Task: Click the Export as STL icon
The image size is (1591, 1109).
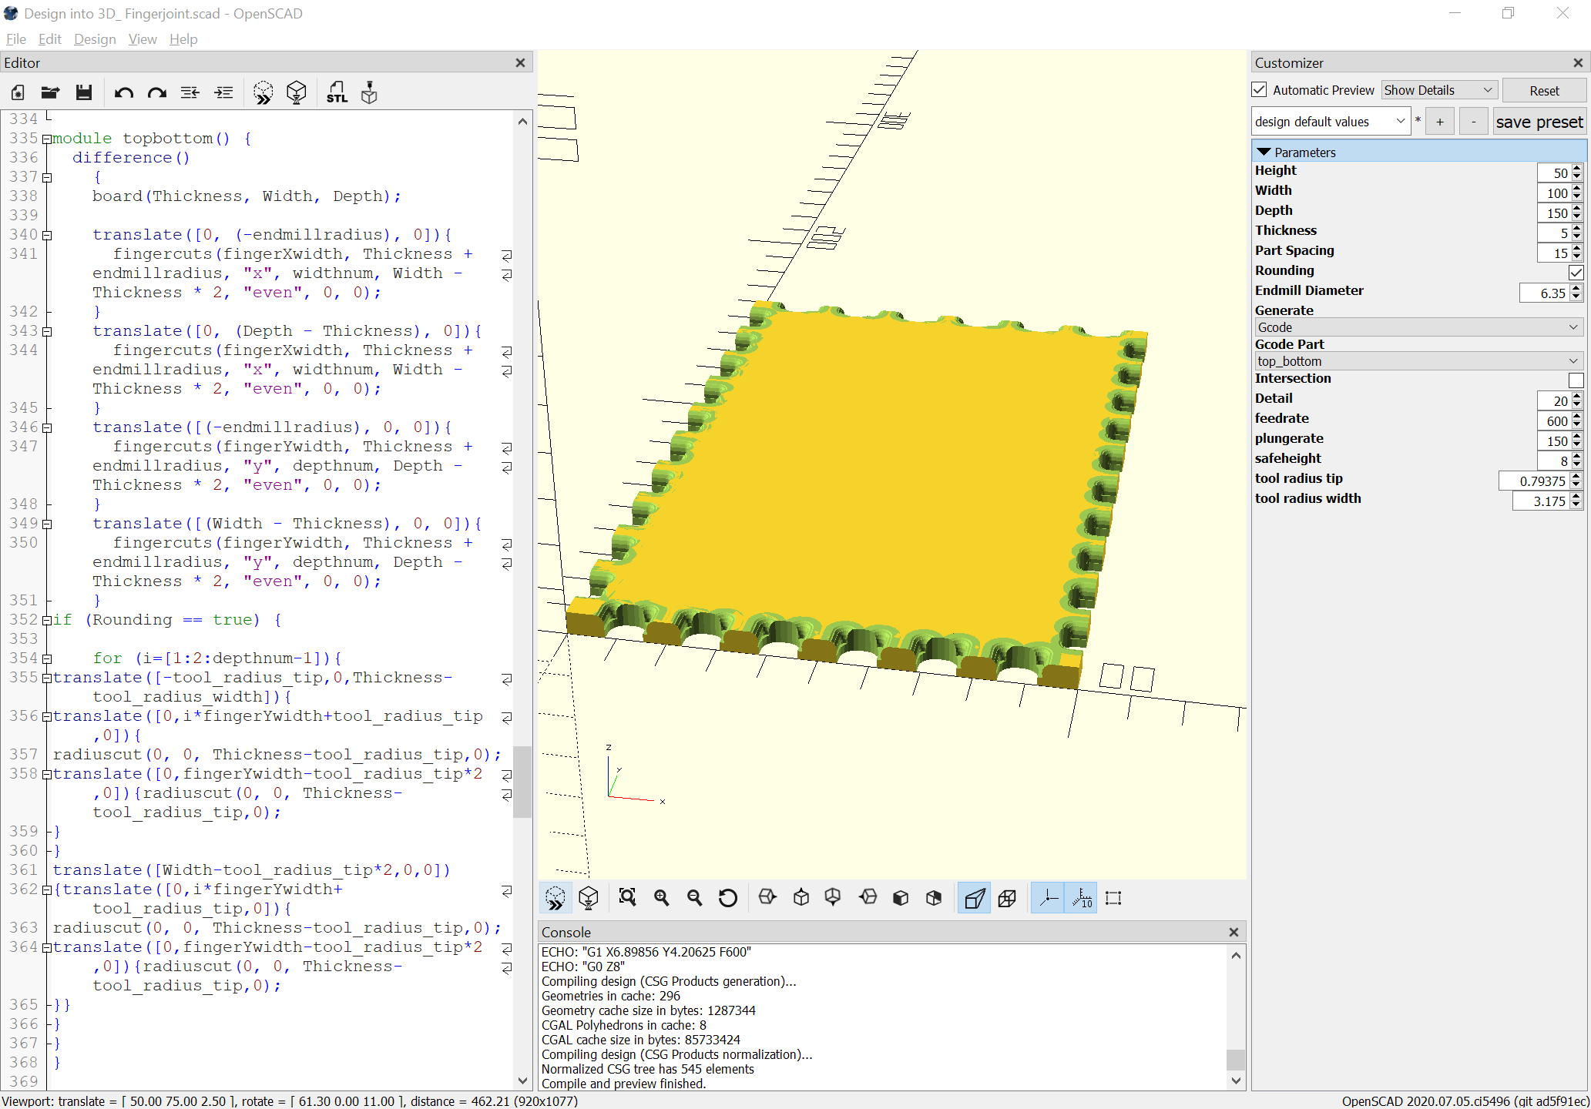Action: 337,93
